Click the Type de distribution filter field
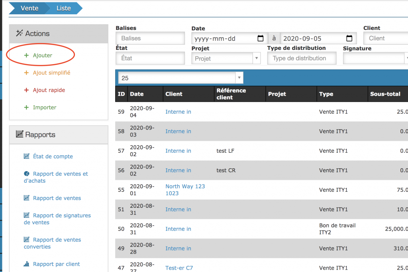Viewport: 408px width, 272px height. pos(302,58)
